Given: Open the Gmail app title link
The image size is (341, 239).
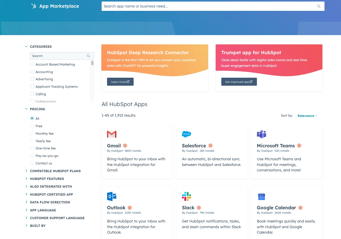Looking at the screenshot, I should click(114, 146).
